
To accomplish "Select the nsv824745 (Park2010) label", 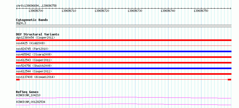I will [32, 49].
